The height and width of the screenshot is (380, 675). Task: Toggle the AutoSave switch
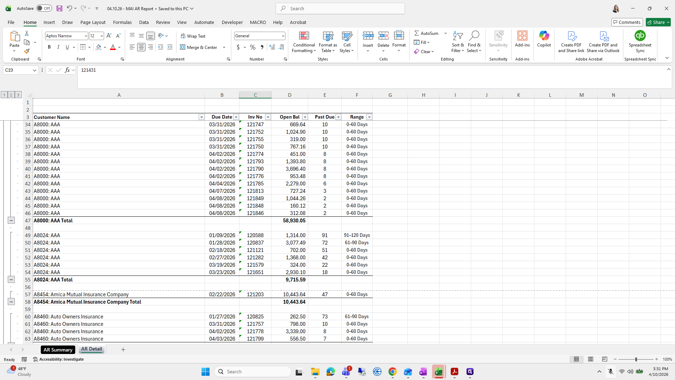[x=44, y=8]
